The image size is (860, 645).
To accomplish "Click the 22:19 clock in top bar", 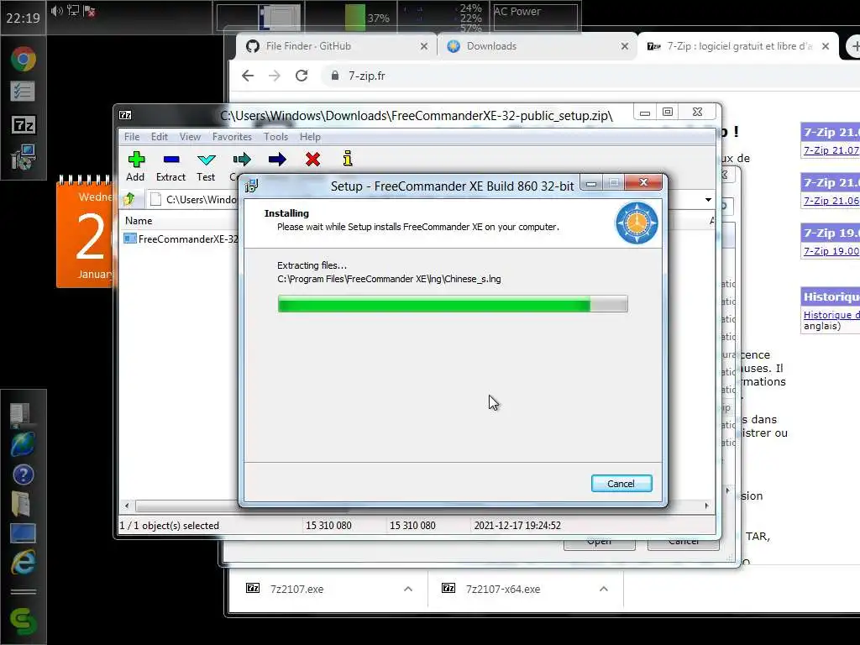I will [23, 18].
